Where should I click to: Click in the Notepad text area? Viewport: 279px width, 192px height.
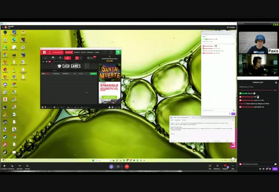202,131
